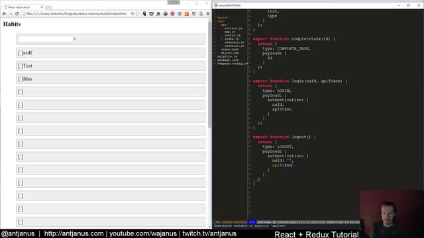Image resolution: width=424 pixels, height=238 pixels.
Task: Reload the Redux Application page
Action: tap(17, 14)
